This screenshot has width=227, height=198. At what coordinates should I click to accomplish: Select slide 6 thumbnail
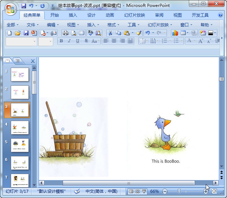(x=20, y=163)
